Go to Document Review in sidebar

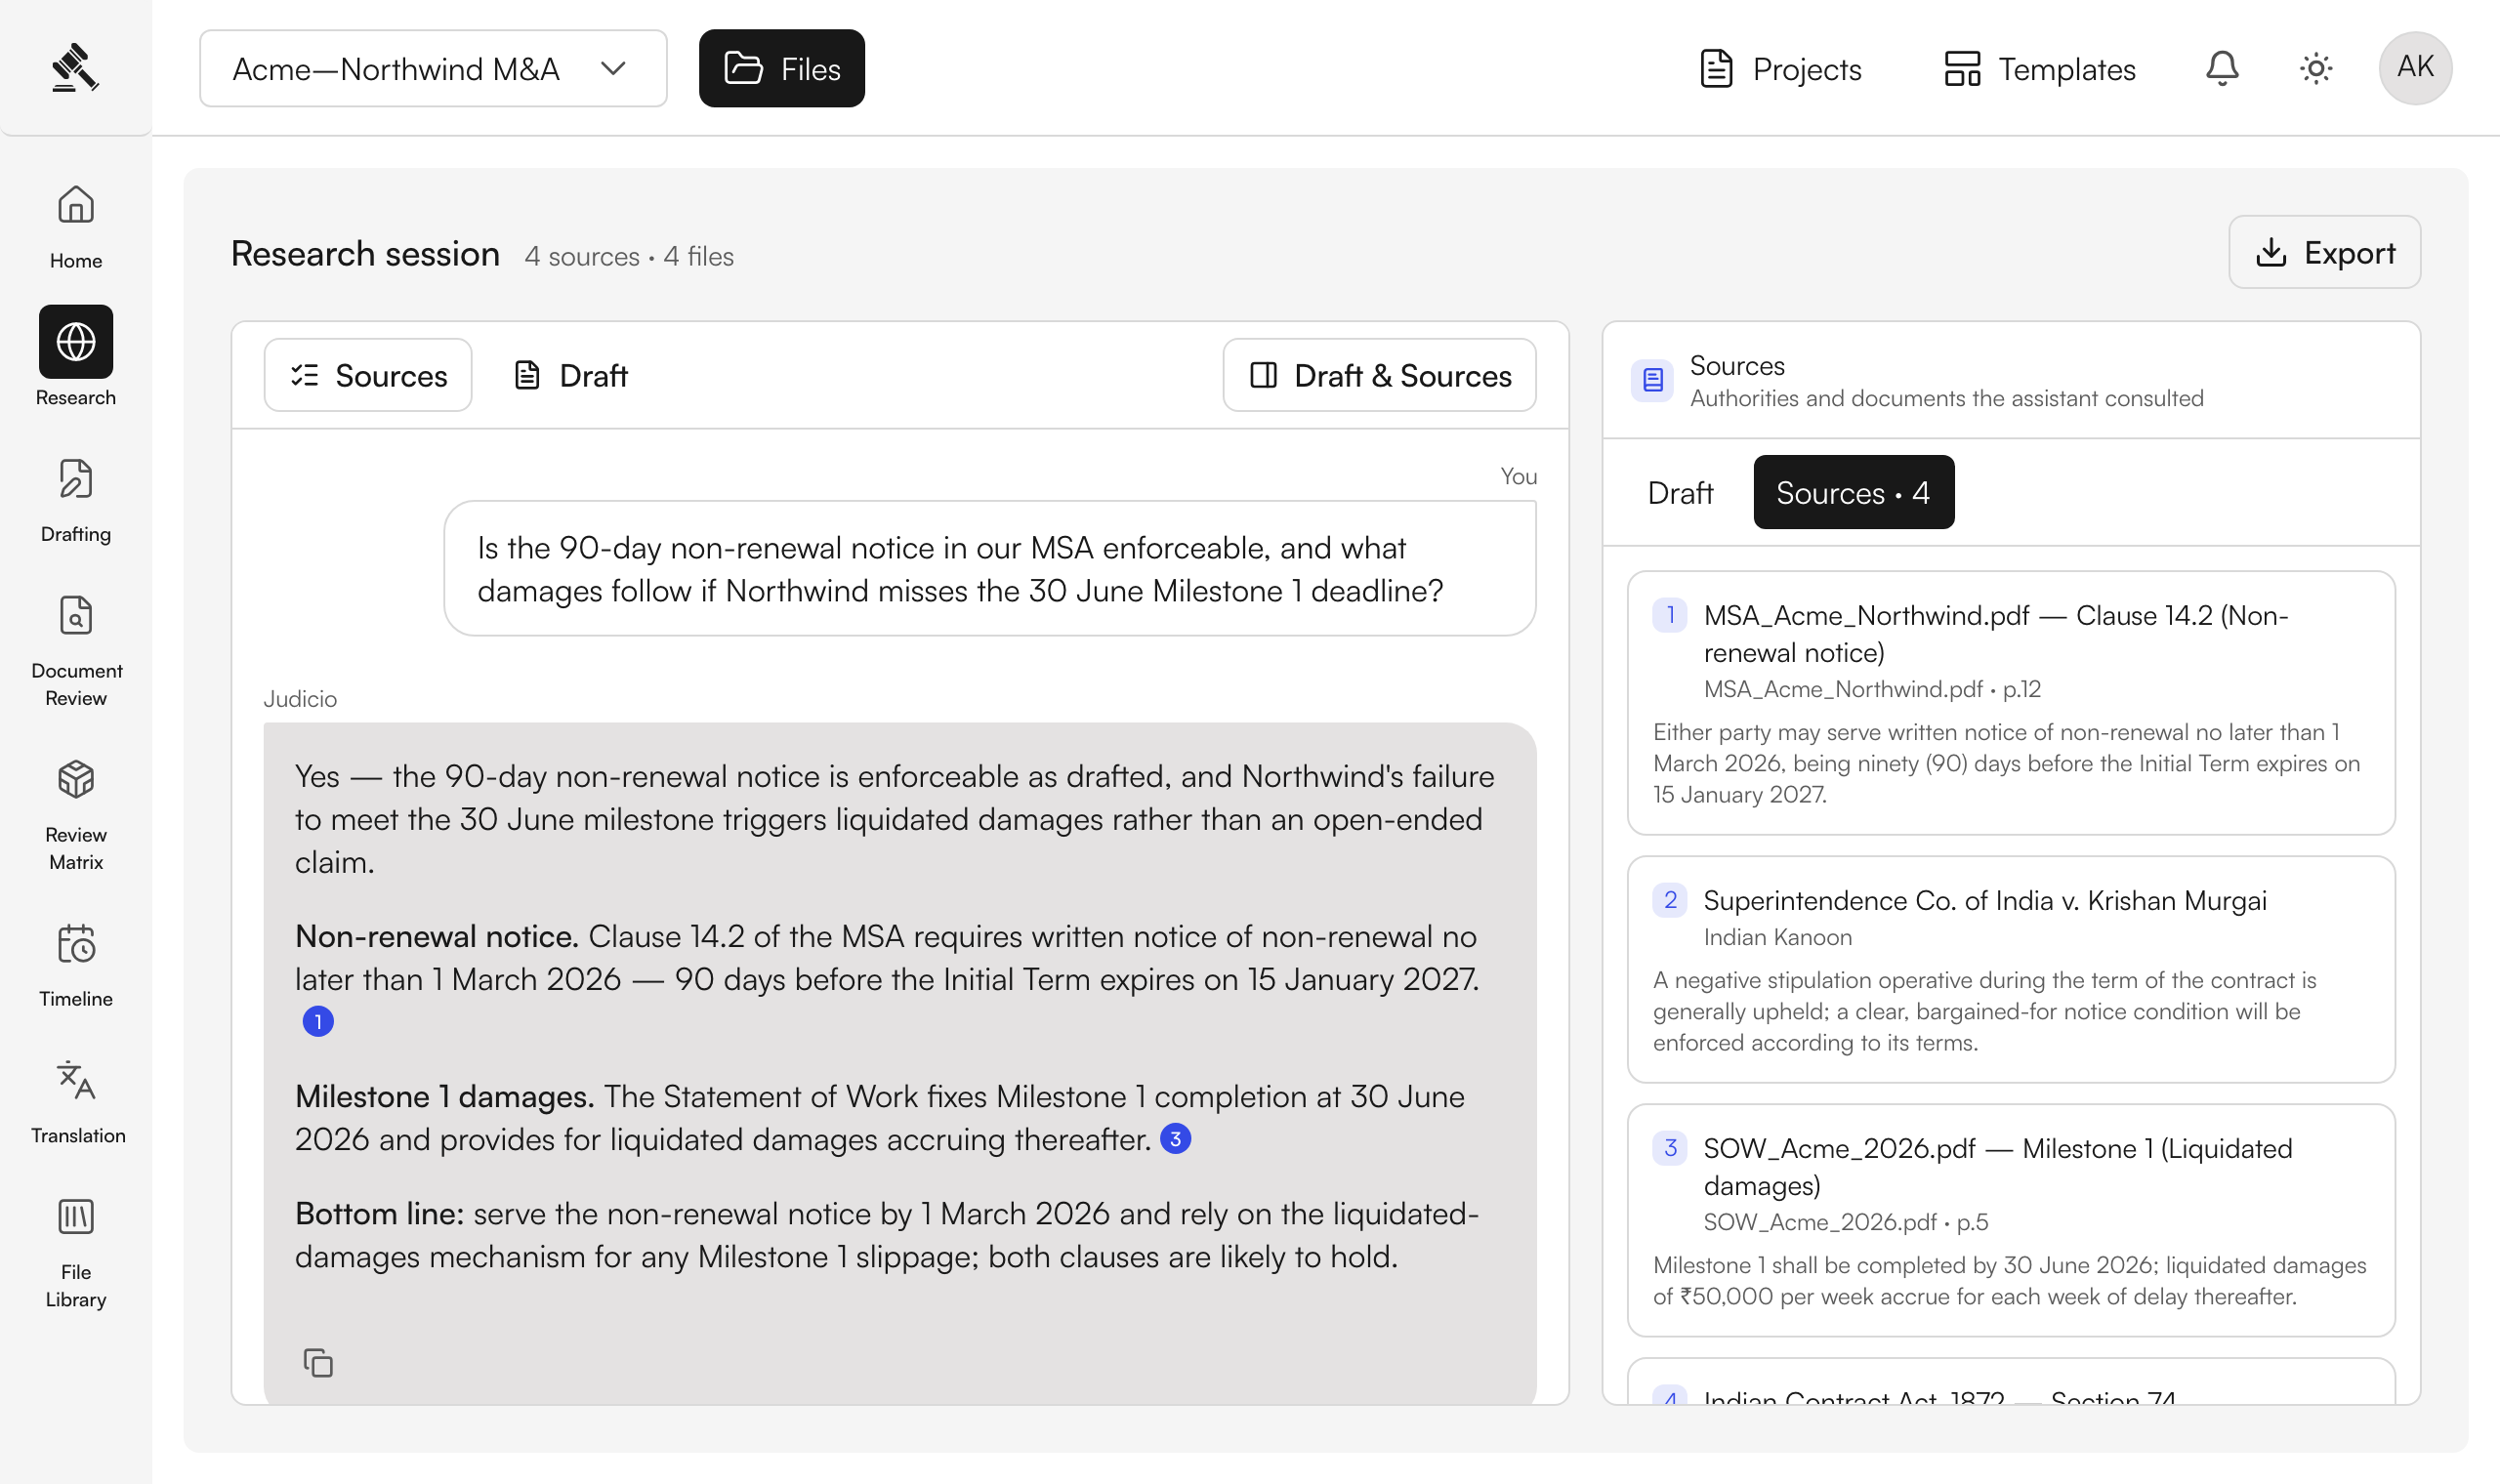point(76,616)
